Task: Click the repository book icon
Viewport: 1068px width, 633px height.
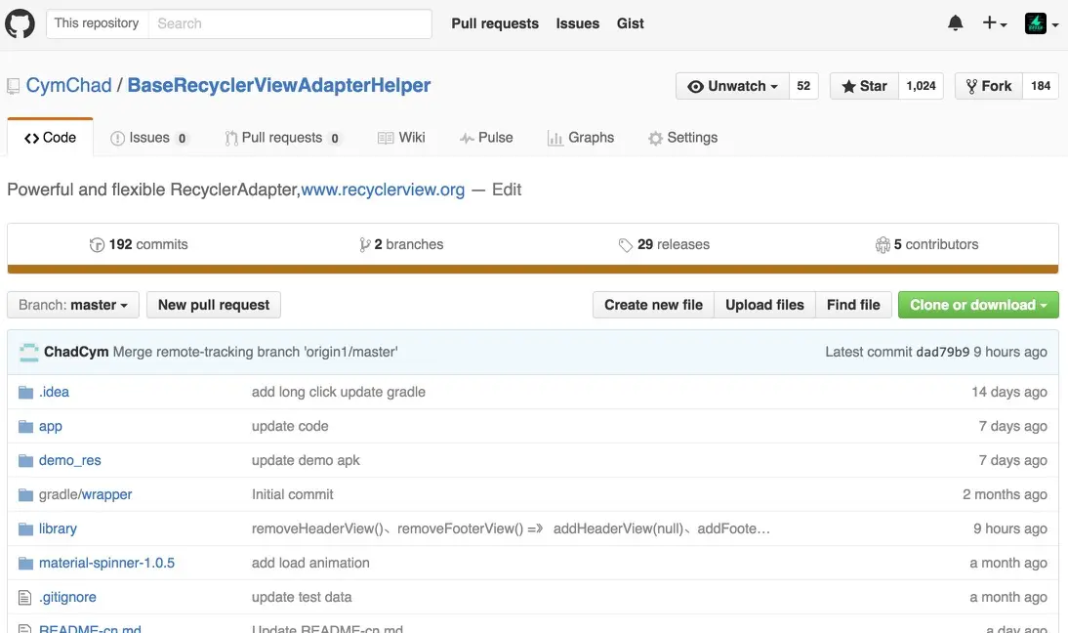Action: point(13,86)
